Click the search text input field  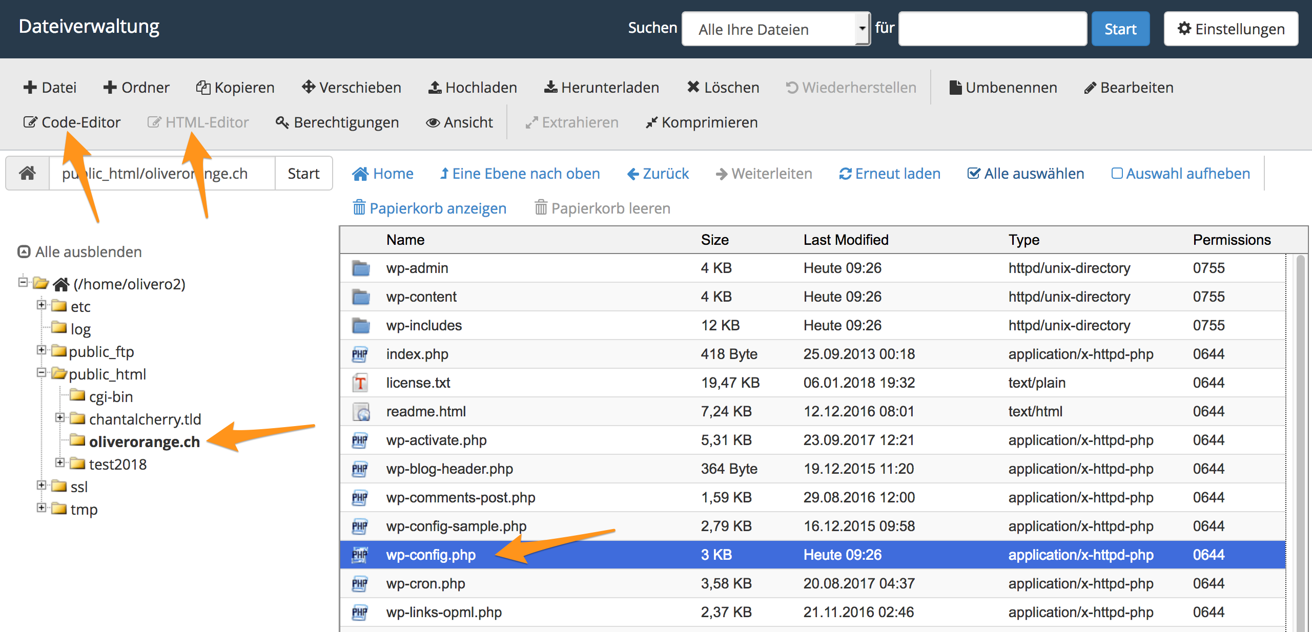point(992,29)
